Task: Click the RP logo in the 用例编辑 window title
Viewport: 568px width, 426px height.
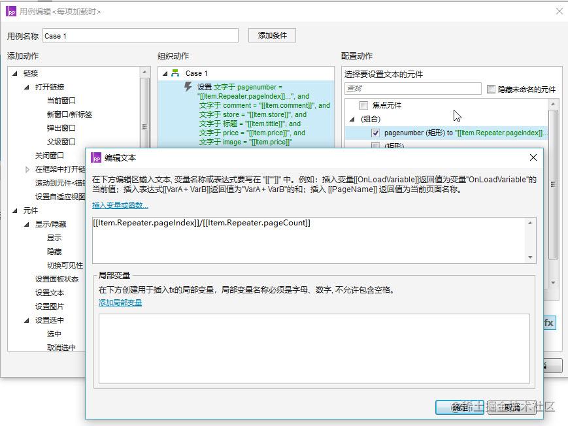Action: [11, 11]
